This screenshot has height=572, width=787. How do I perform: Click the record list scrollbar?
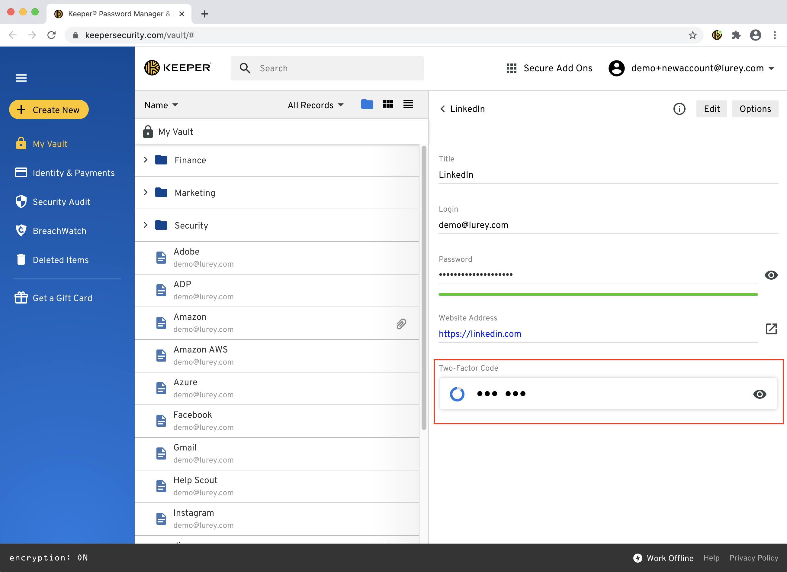tap(424, 288)
